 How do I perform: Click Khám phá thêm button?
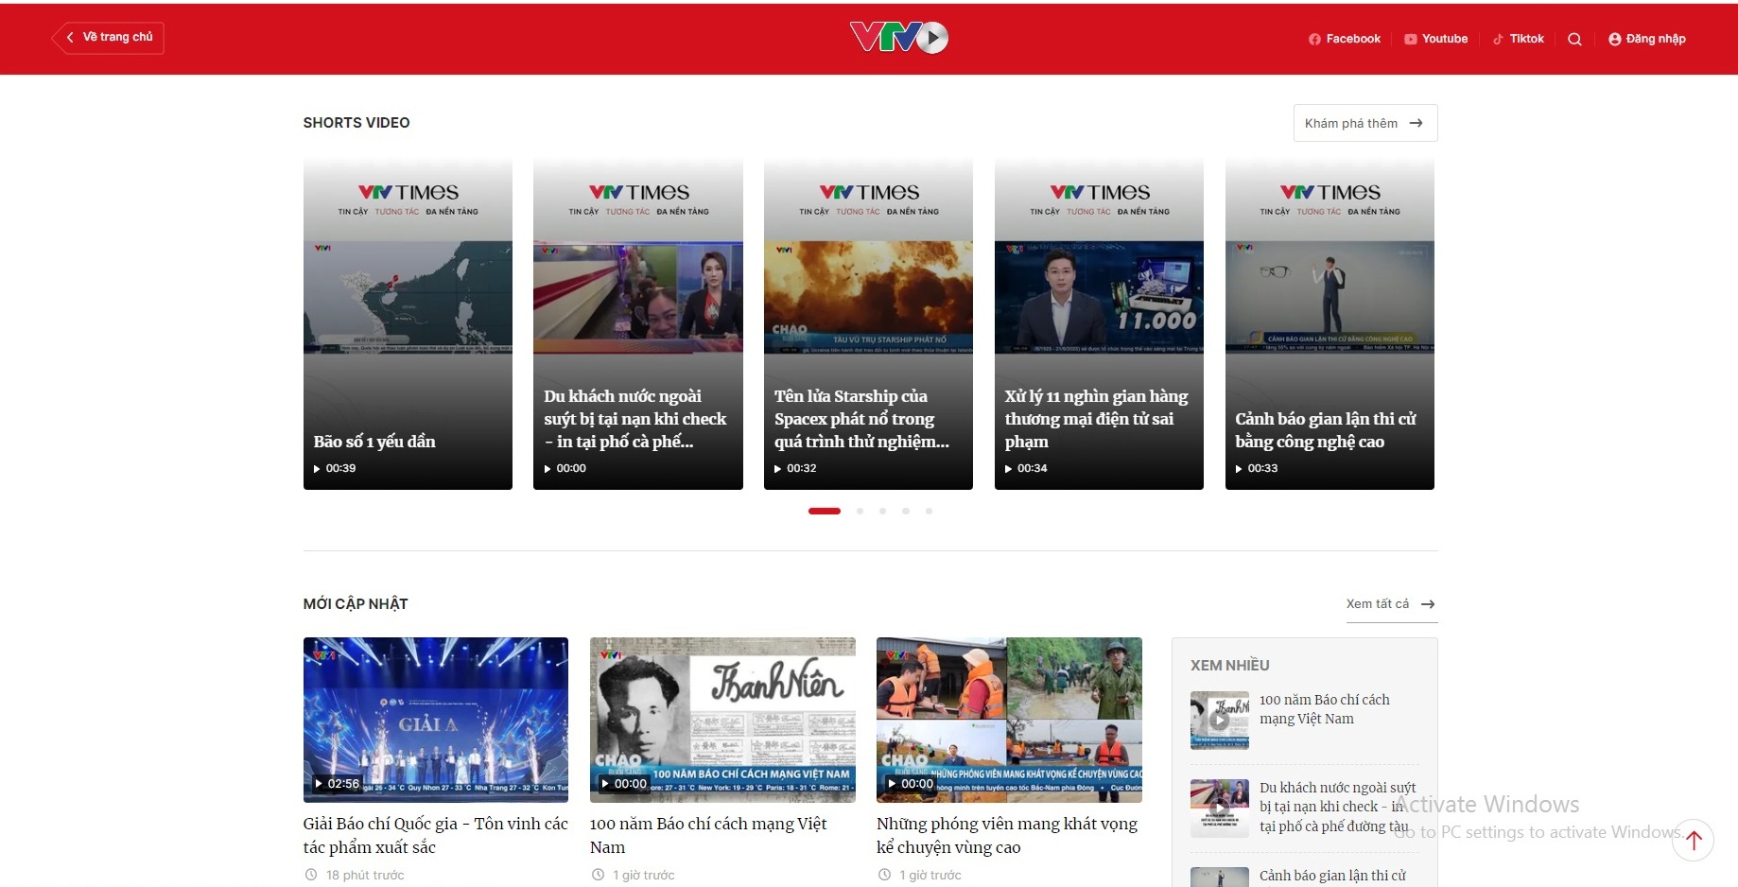click(x=1364, y=123)
